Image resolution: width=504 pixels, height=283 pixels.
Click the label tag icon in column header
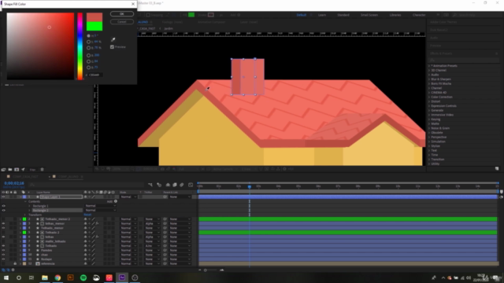pos(24,192)
